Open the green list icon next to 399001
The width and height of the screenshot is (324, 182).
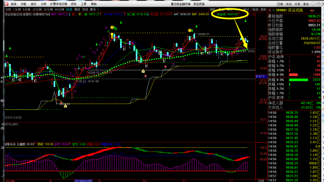[x=274, y=10]
